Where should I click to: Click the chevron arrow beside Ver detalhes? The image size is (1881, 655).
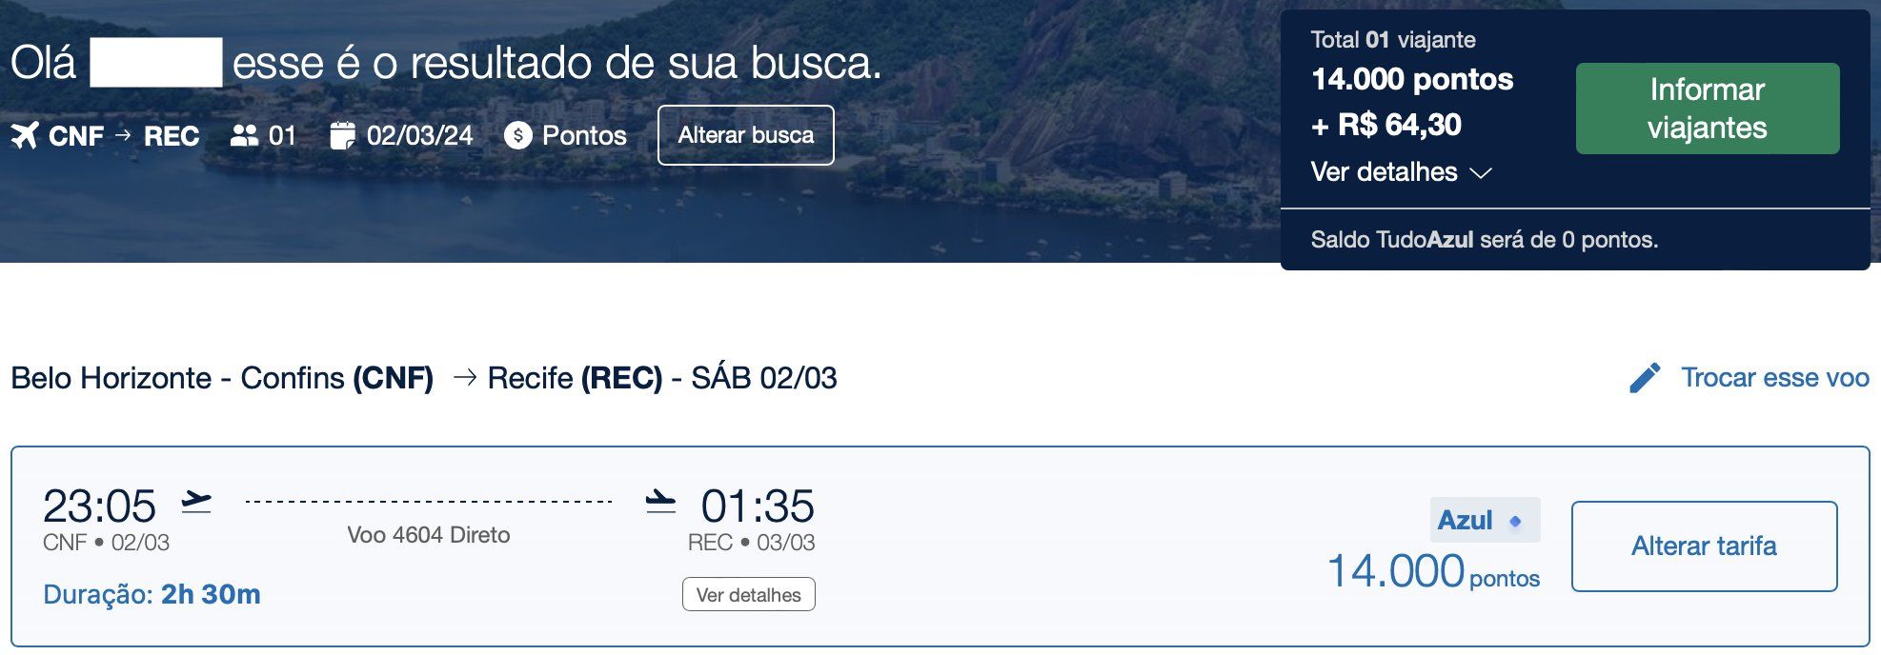[1480, 173]
